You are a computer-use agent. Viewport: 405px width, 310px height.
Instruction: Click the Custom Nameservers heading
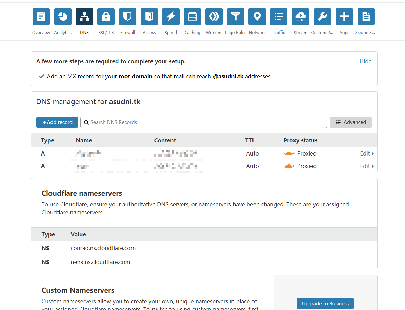[x=78, y=290]
